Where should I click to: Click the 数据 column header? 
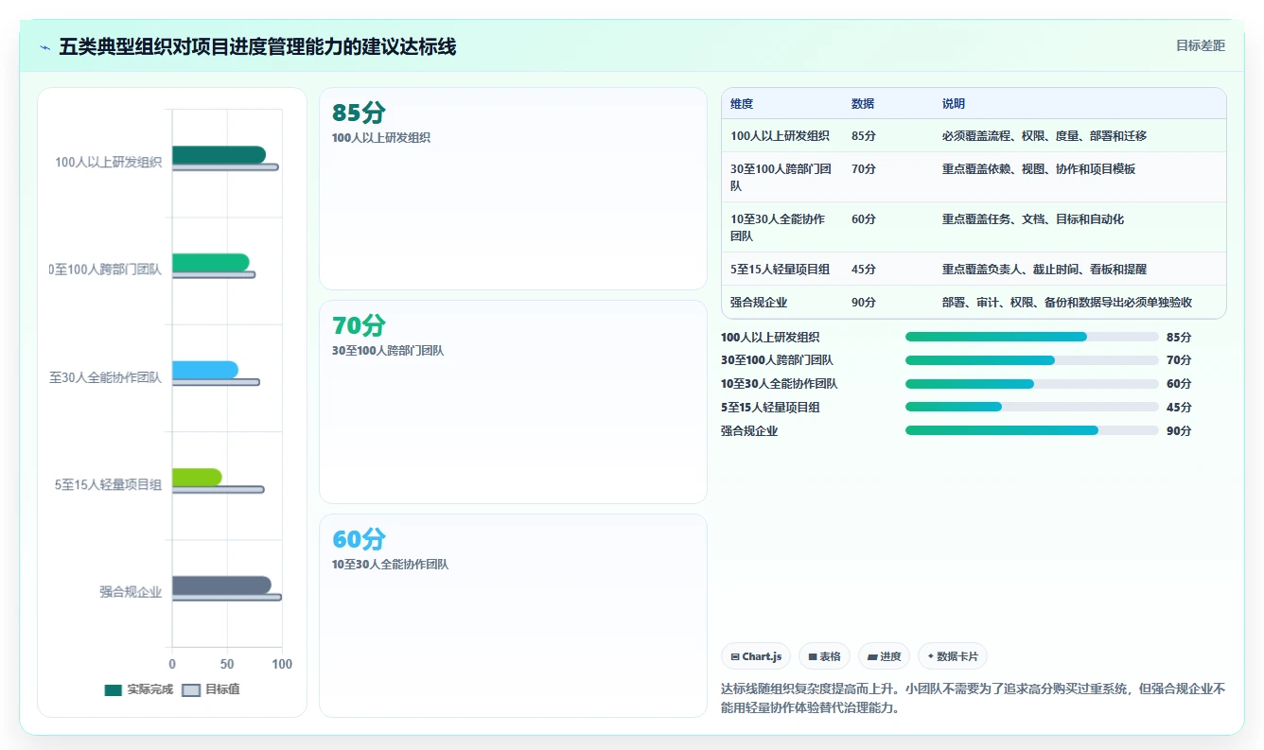point(863,104)
